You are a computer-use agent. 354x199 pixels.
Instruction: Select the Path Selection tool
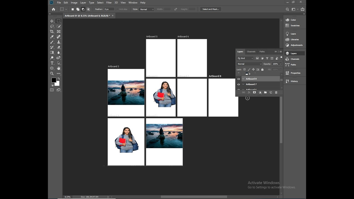(x=59, y=63)
